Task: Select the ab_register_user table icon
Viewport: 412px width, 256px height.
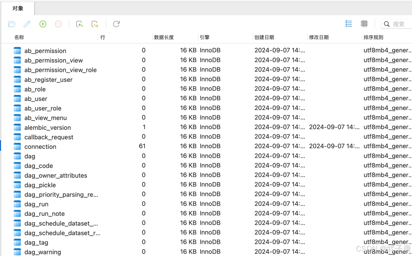Action: [x=17, y=79]
